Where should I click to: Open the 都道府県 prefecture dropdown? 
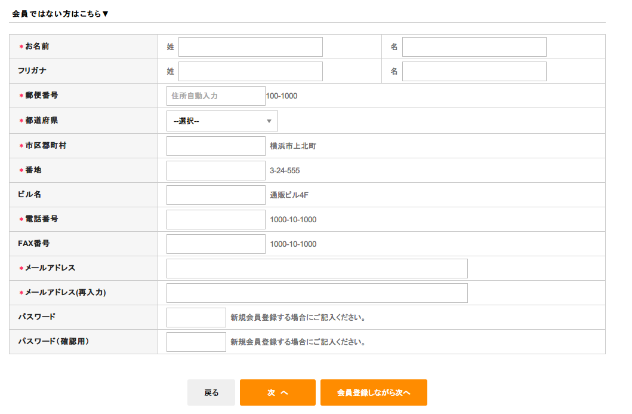click(221, 121)
